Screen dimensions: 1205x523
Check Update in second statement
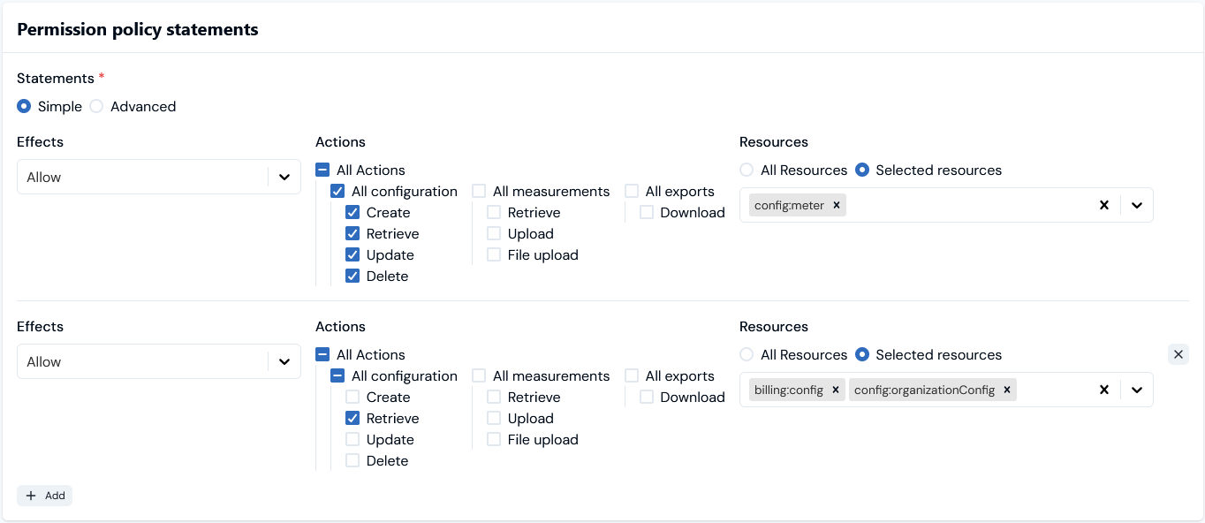[352, 440]
